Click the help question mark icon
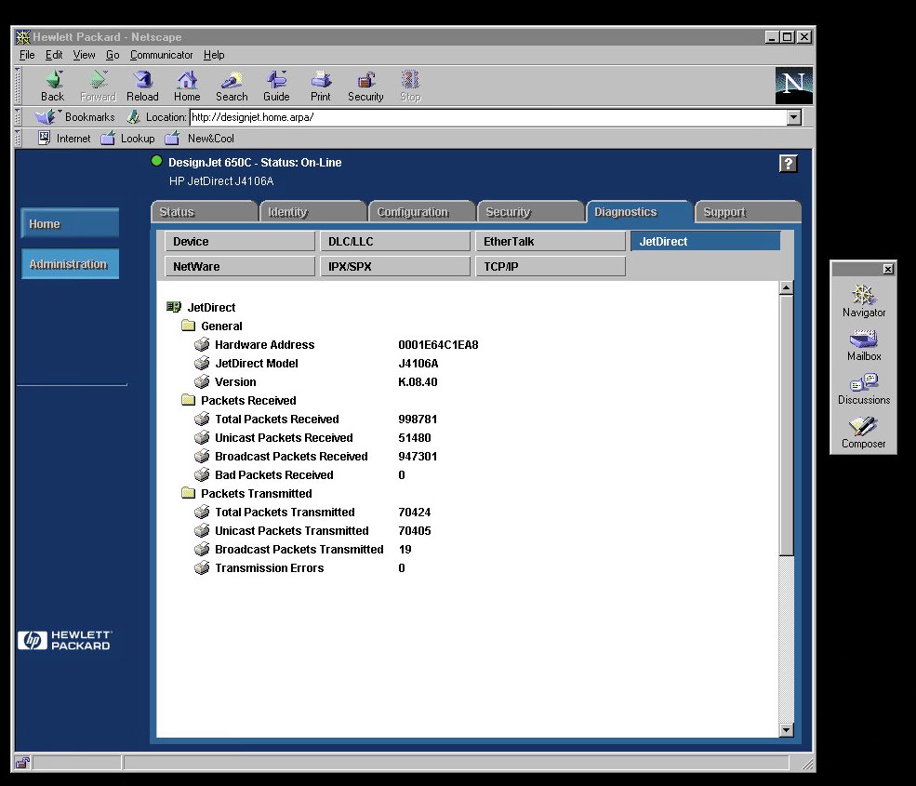The width and height of the screenshot is (916, 786). click(x=788, y=164)
